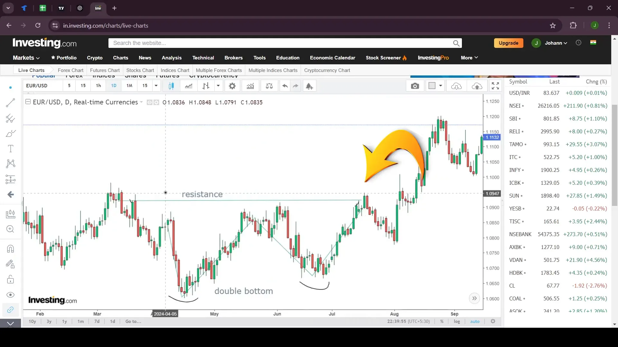Open chart properties gear icon

point(232,86)
